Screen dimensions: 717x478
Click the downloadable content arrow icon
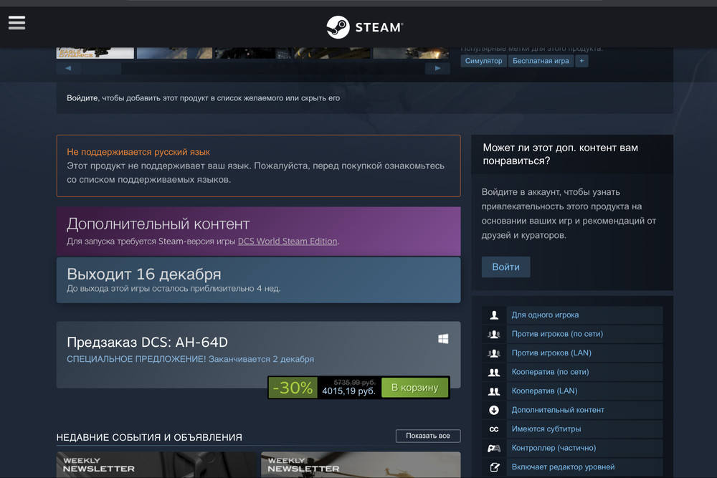point(494,410)
